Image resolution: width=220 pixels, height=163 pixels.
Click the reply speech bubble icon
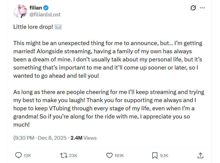tap(18, 155)
